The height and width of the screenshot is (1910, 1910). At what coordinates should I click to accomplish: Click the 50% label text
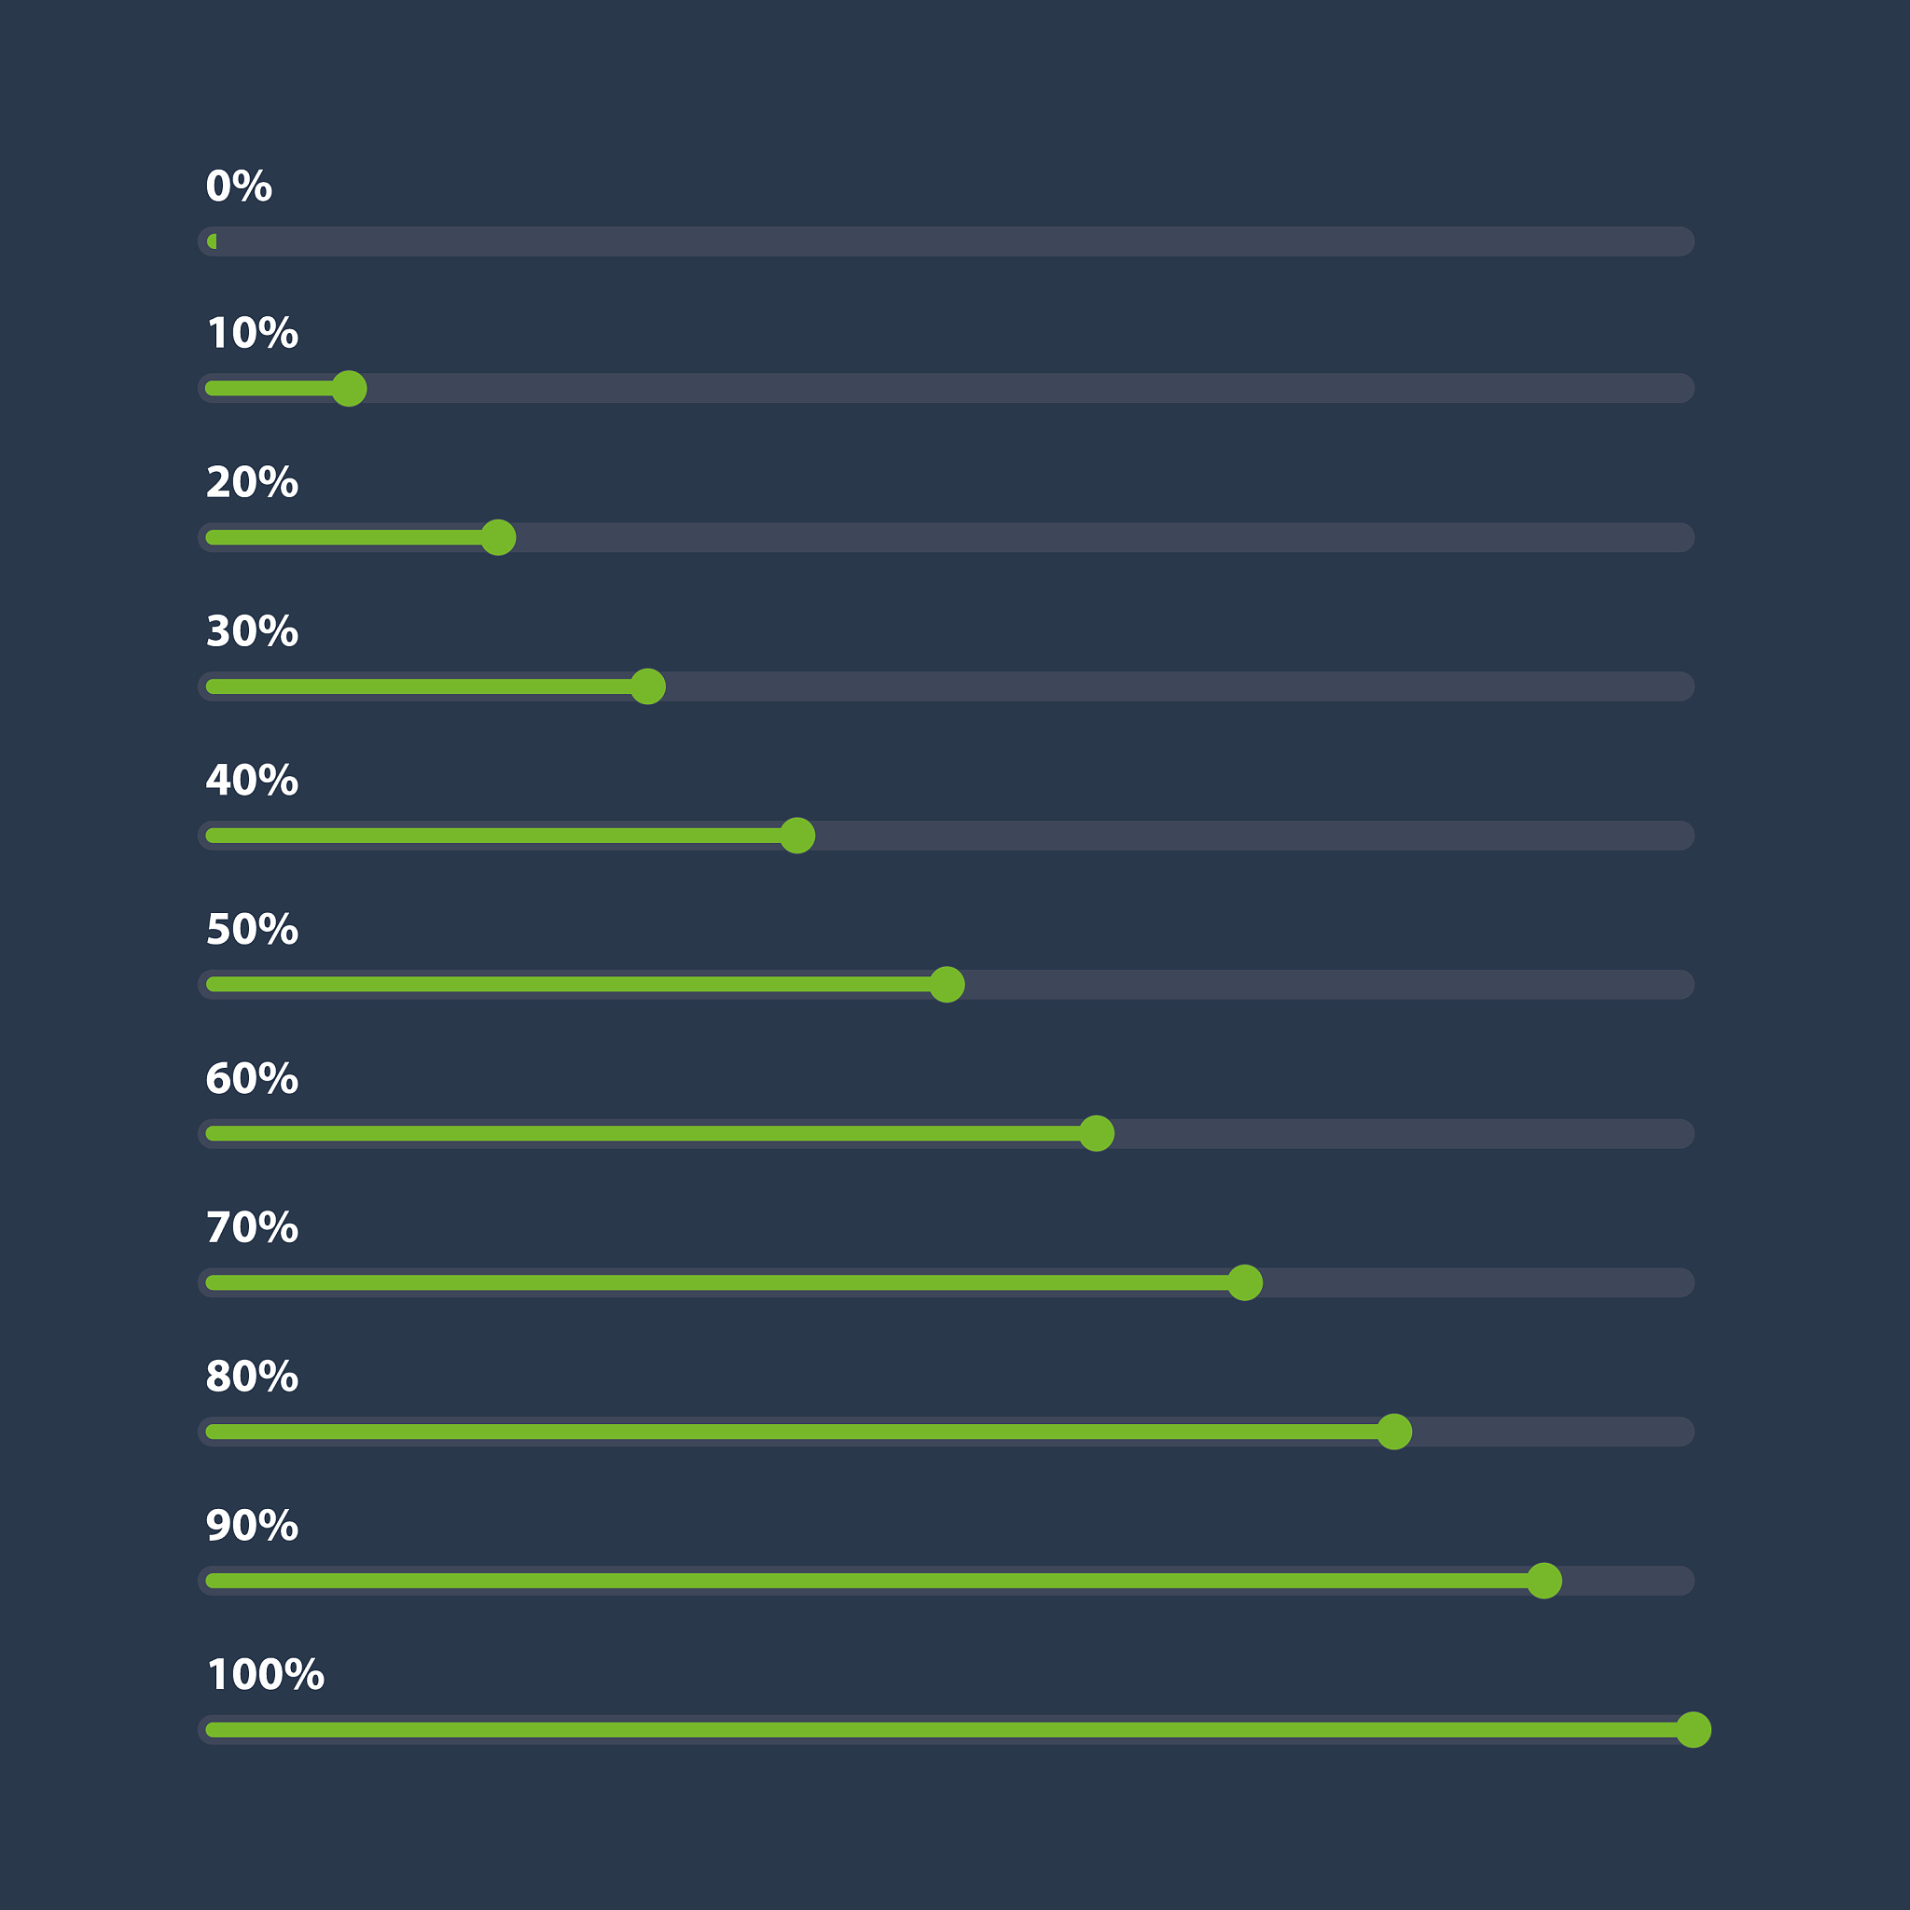tap(252, 929)
